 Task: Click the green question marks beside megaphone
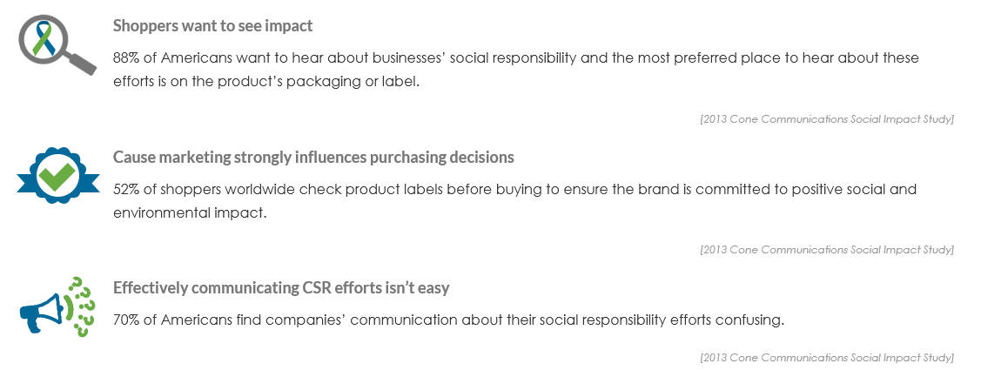pyautogui.click(x=80, y=306)
